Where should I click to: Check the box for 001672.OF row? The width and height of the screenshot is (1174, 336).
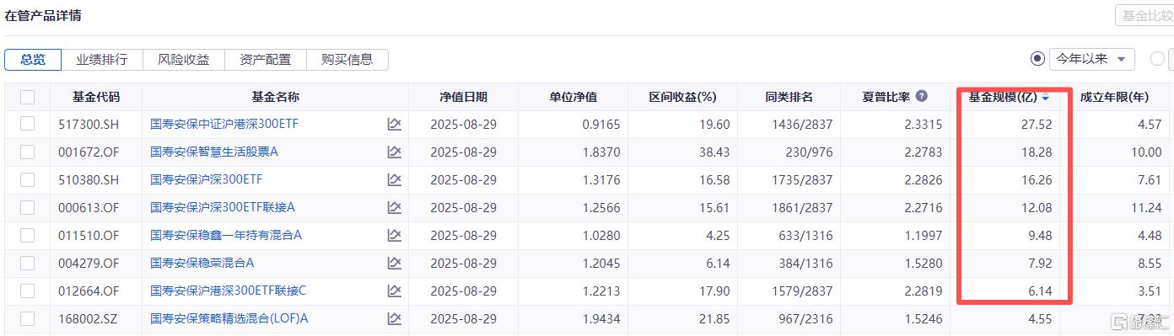(28, 152)
